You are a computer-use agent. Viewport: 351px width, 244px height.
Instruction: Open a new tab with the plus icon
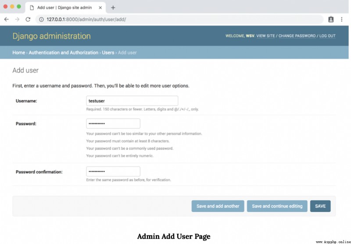(113, 7)
